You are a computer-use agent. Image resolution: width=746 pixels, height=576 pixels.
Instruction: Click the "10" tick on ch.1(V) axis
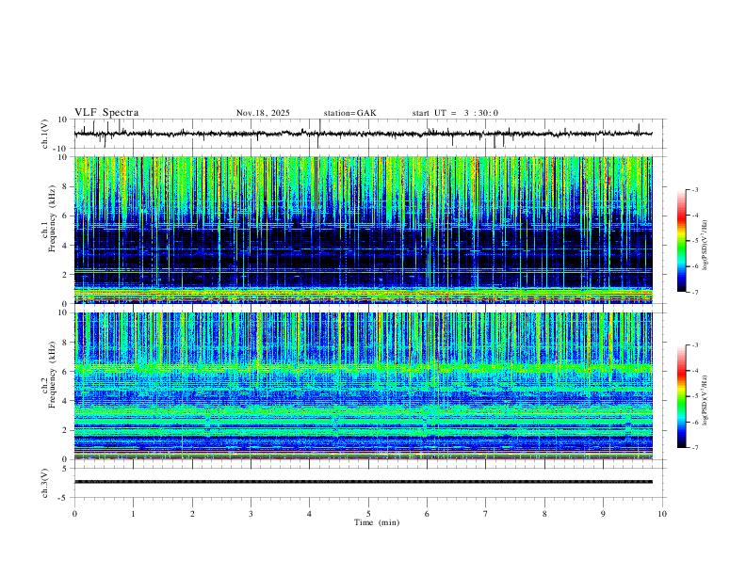click(63, 120)
